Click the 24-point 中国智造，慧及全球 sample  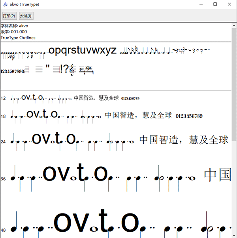184,140
